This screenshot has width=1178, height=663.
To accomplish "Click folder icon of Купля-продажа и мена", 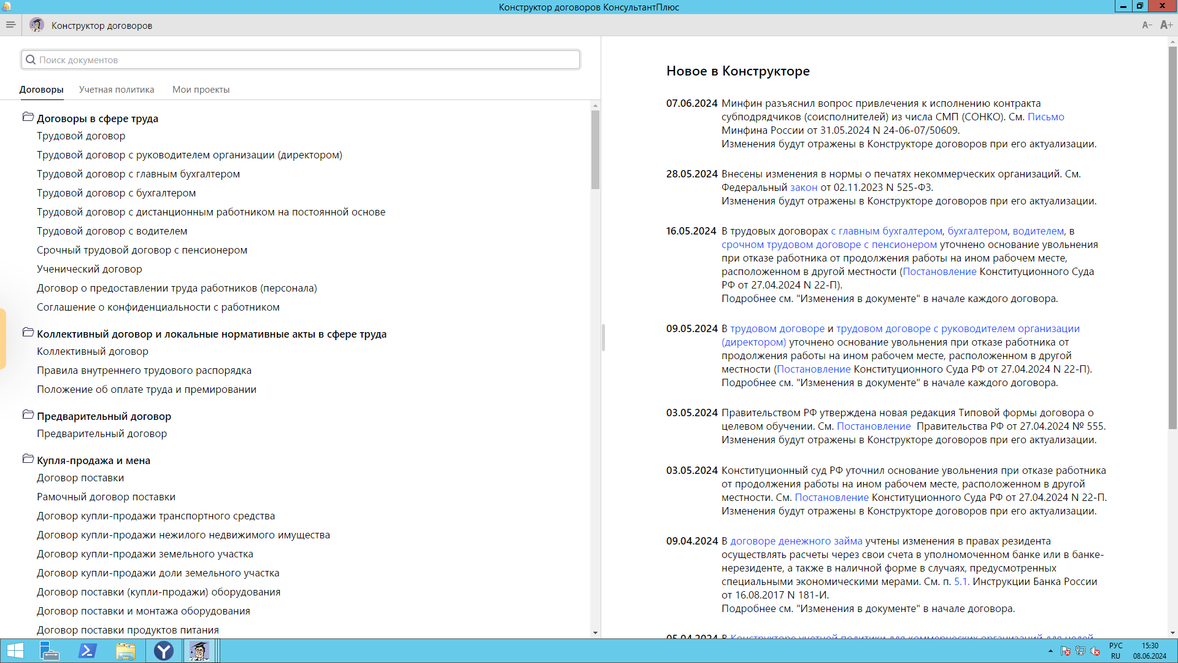I will [x=28, y=459].
